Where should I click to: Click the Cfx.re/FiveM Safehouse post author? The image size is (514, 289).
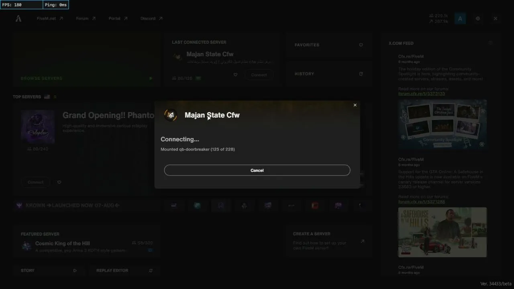click(x=411, y=159)
